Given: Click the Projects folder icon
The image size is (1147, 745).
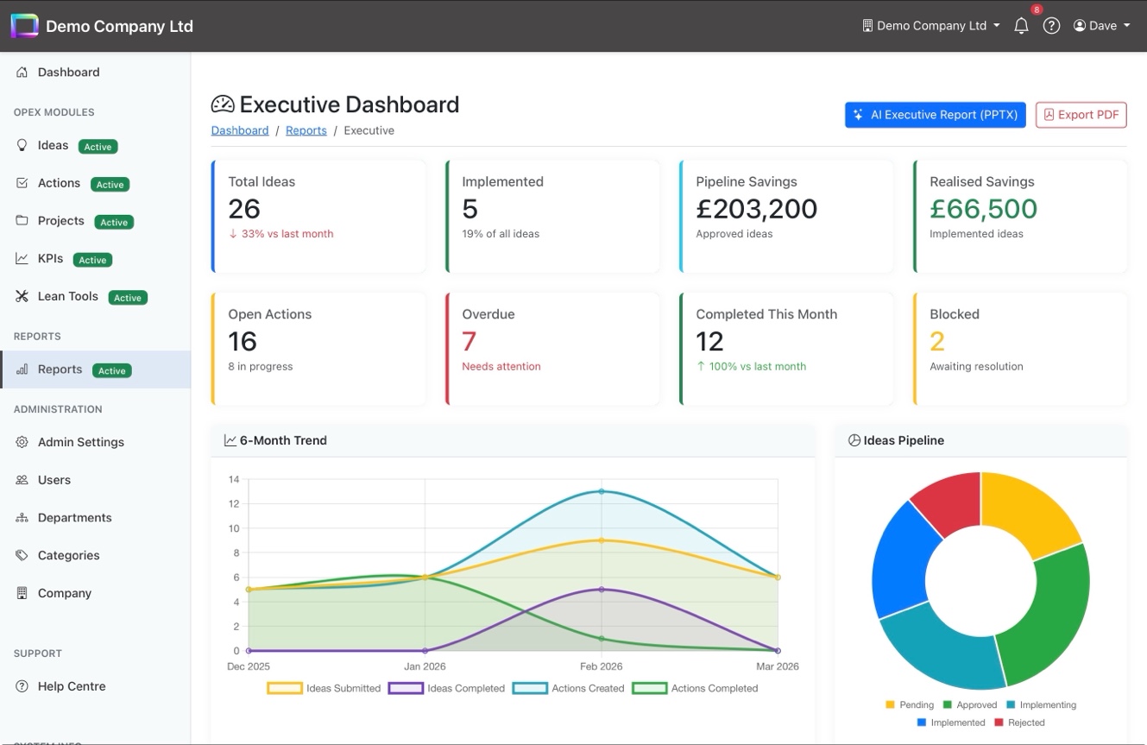Looking at the screenshot, I should click(22, 221).
